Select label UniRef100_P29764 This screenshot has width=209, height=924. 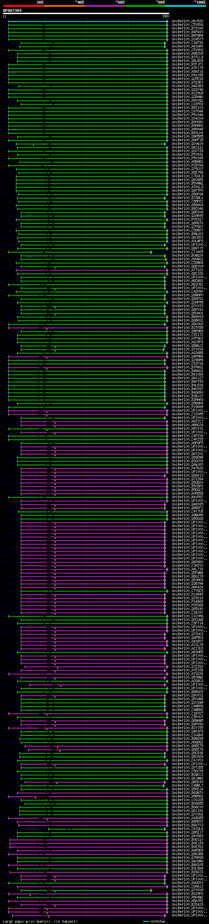coord(187,165)
